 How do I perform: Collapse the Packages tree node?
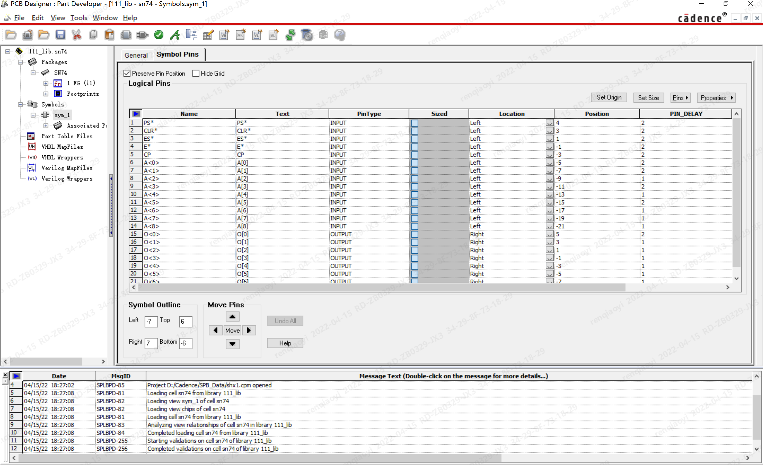pos(20,62)
